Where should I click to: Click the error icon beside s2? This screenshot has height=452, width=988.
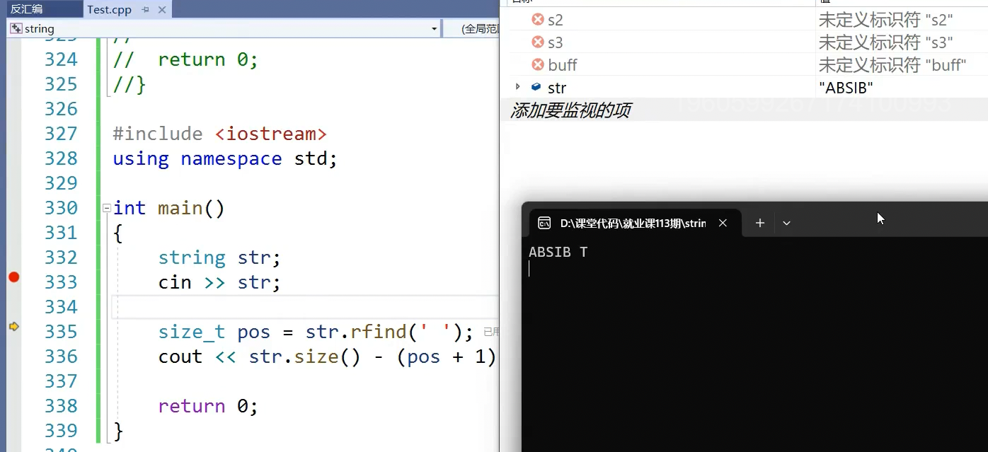[538, 20]
